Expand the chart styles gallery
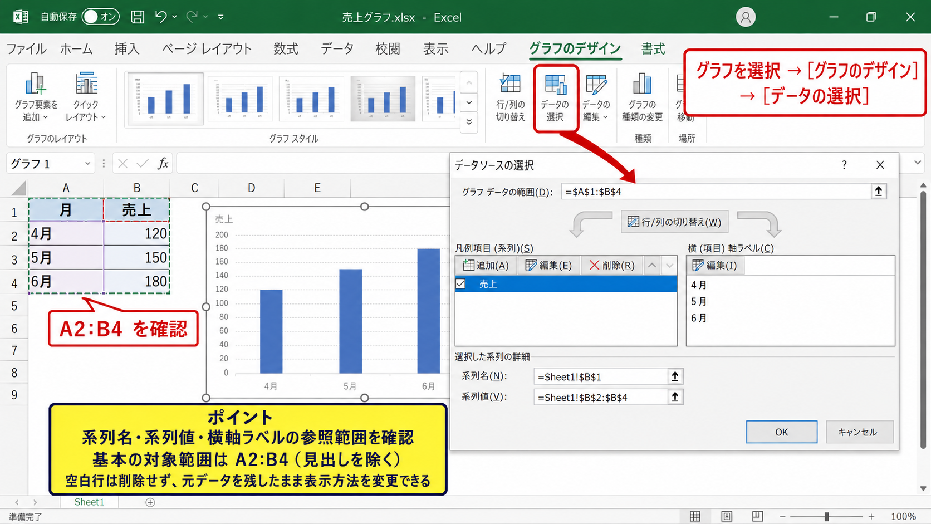Image resolution: width=931 pixels, height=524 pixels. click(469, 122)
